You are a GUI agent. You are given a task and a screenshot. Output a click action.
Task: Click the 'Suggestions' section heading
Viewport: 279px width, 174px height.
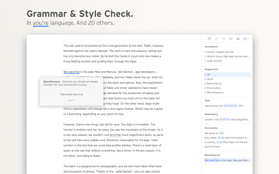coord(211,69)
